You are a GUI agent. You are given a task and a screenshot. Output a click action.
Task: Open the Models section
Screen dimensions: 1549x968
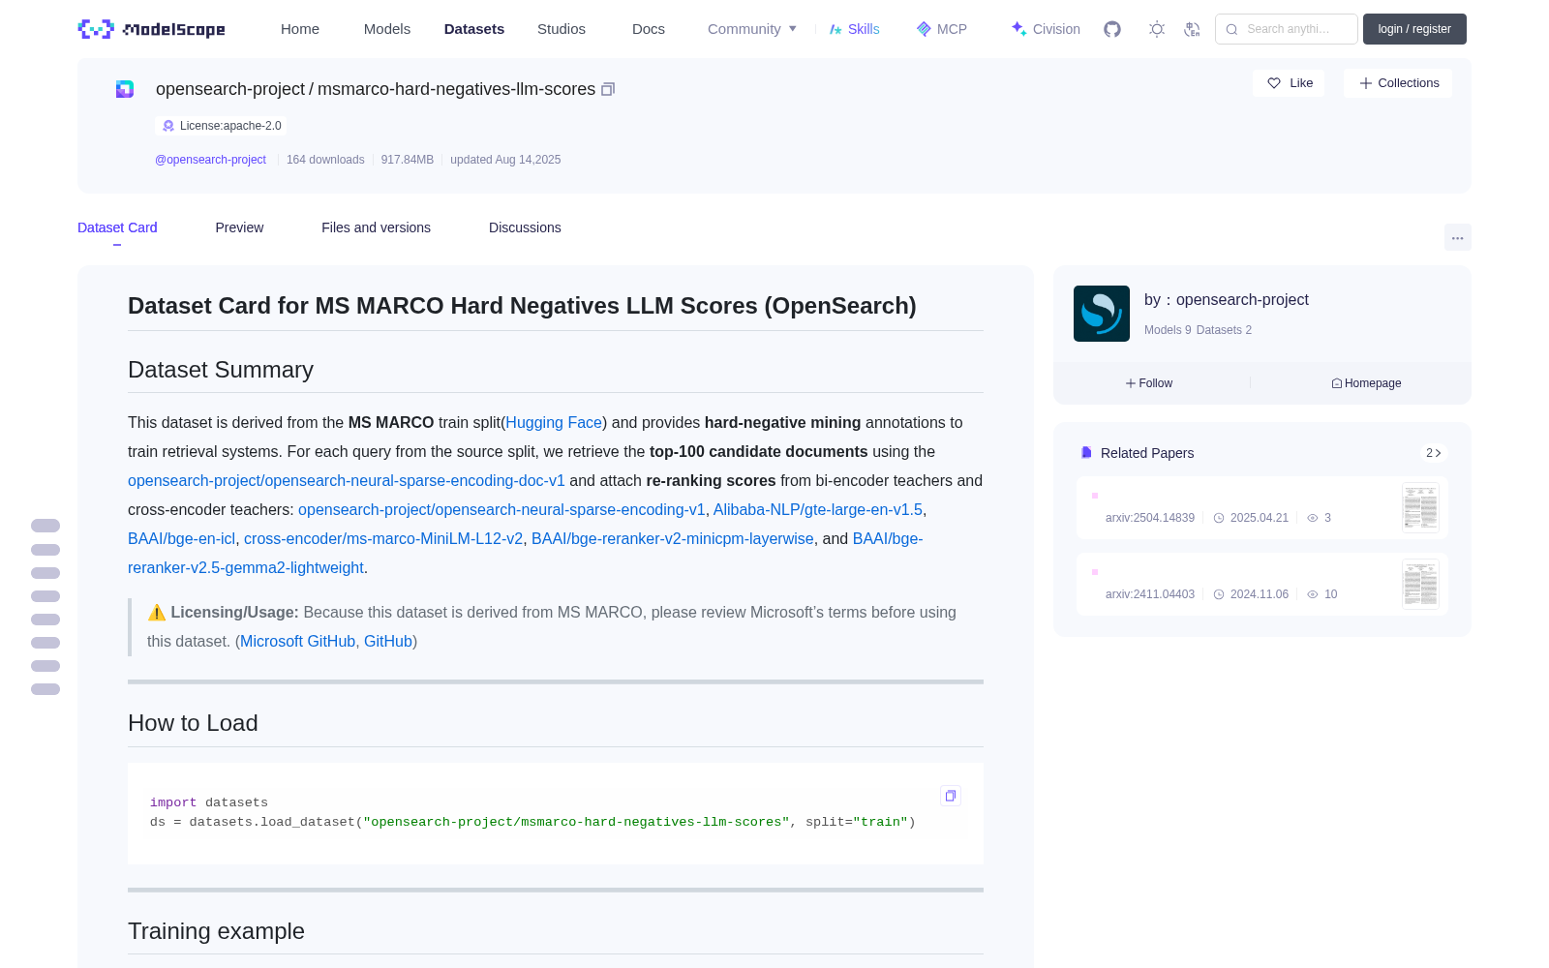pyautogui.click(x=387, y=29)
